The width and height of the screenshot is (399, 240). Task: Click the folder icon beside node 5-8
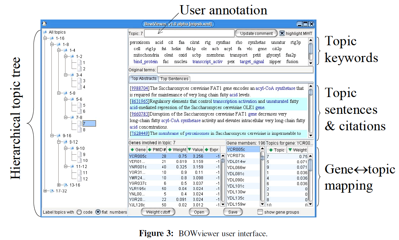pos(65,93)
